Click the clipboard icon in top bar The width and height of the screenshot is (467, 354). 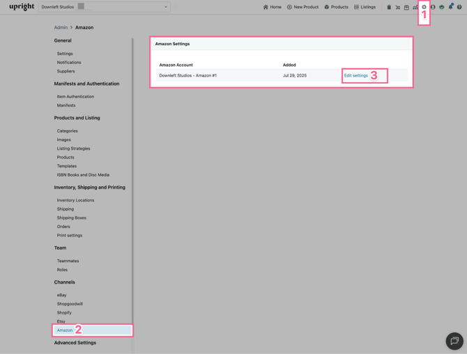click(x=389, y=7)
